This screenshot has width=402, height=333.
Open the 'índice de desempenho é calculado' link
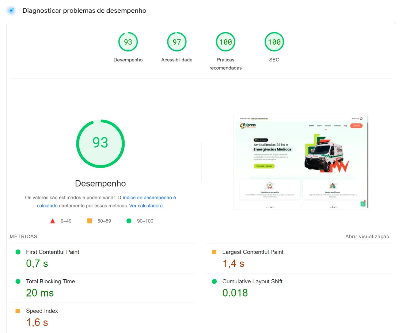click(x=149, y=198)
